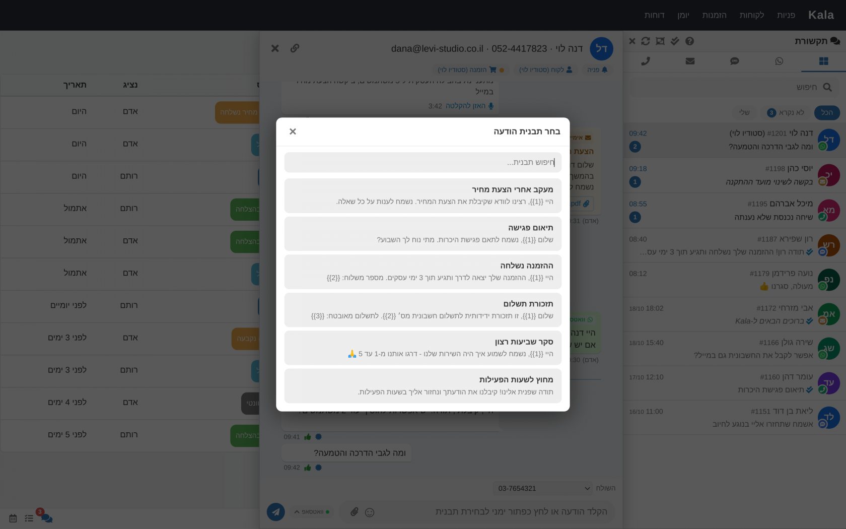Open the יוסי כהן #1198 conversation
Image resolution: width=846 pixels, height=529 pixels.
coord(735,175)
